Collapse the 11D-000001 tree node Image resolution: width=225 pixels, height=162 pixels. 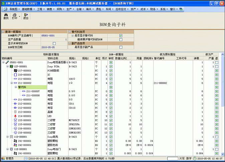[x=7, y=137]
